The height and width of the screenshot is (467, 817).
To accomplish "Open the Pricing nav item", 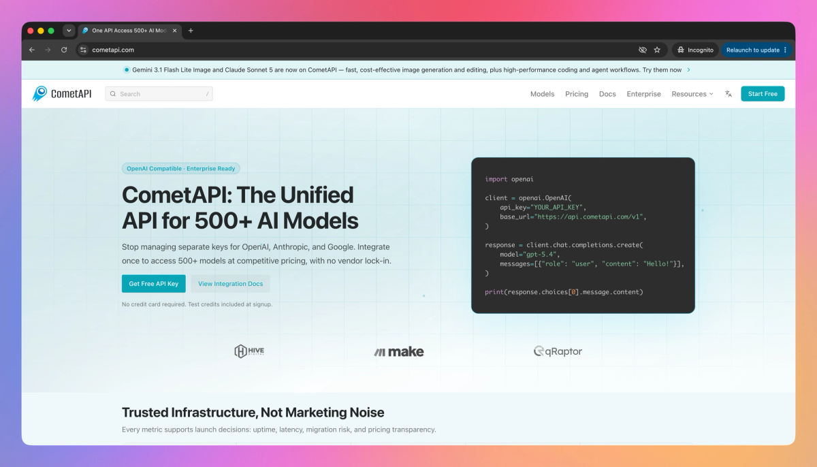I will tap(577, 94).
